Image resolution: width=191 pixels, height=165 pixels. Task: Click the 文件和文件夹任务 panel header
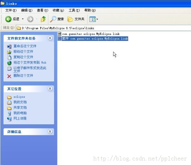[29, 38]
